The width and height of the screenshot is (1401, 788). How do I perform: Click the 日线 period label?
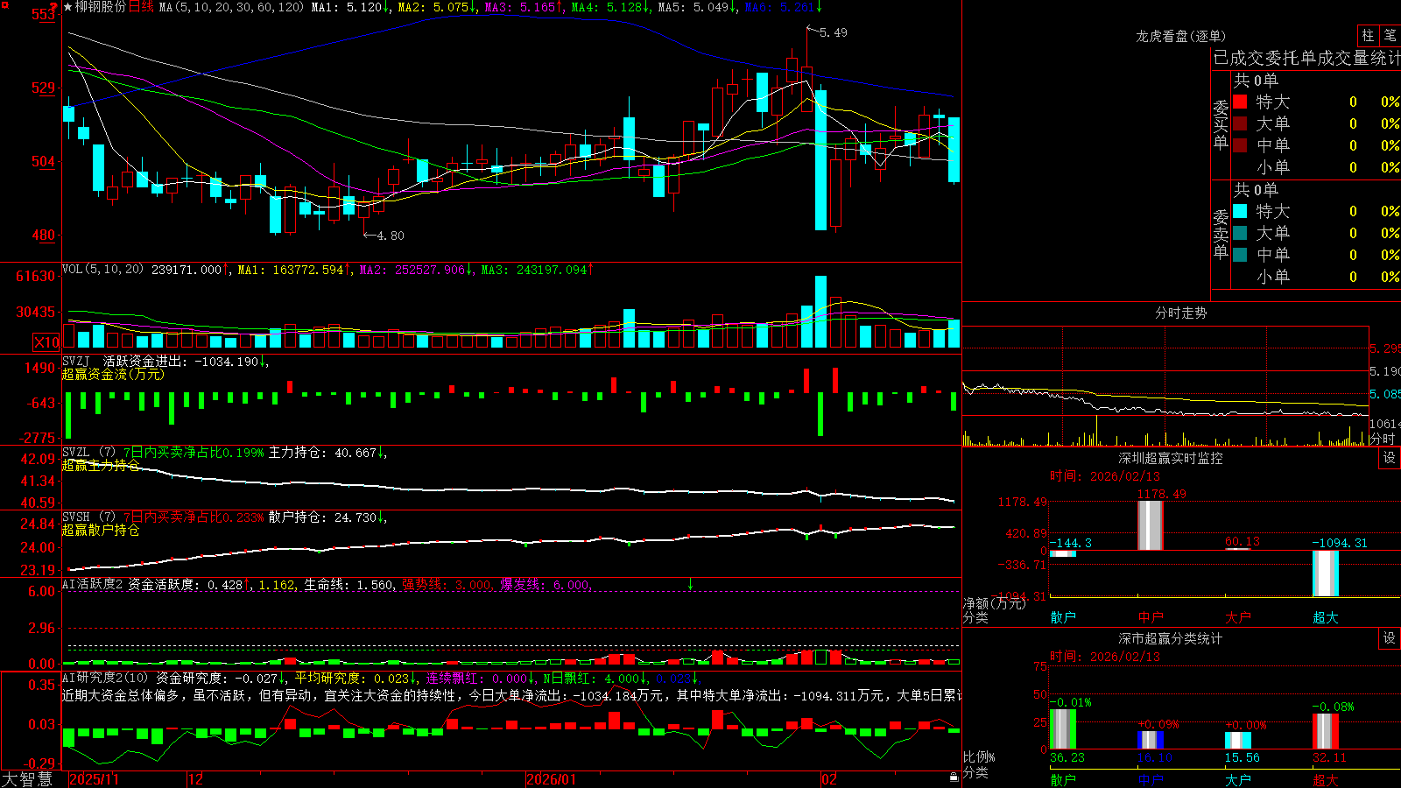pyautogui.click(x=141, y=7)
